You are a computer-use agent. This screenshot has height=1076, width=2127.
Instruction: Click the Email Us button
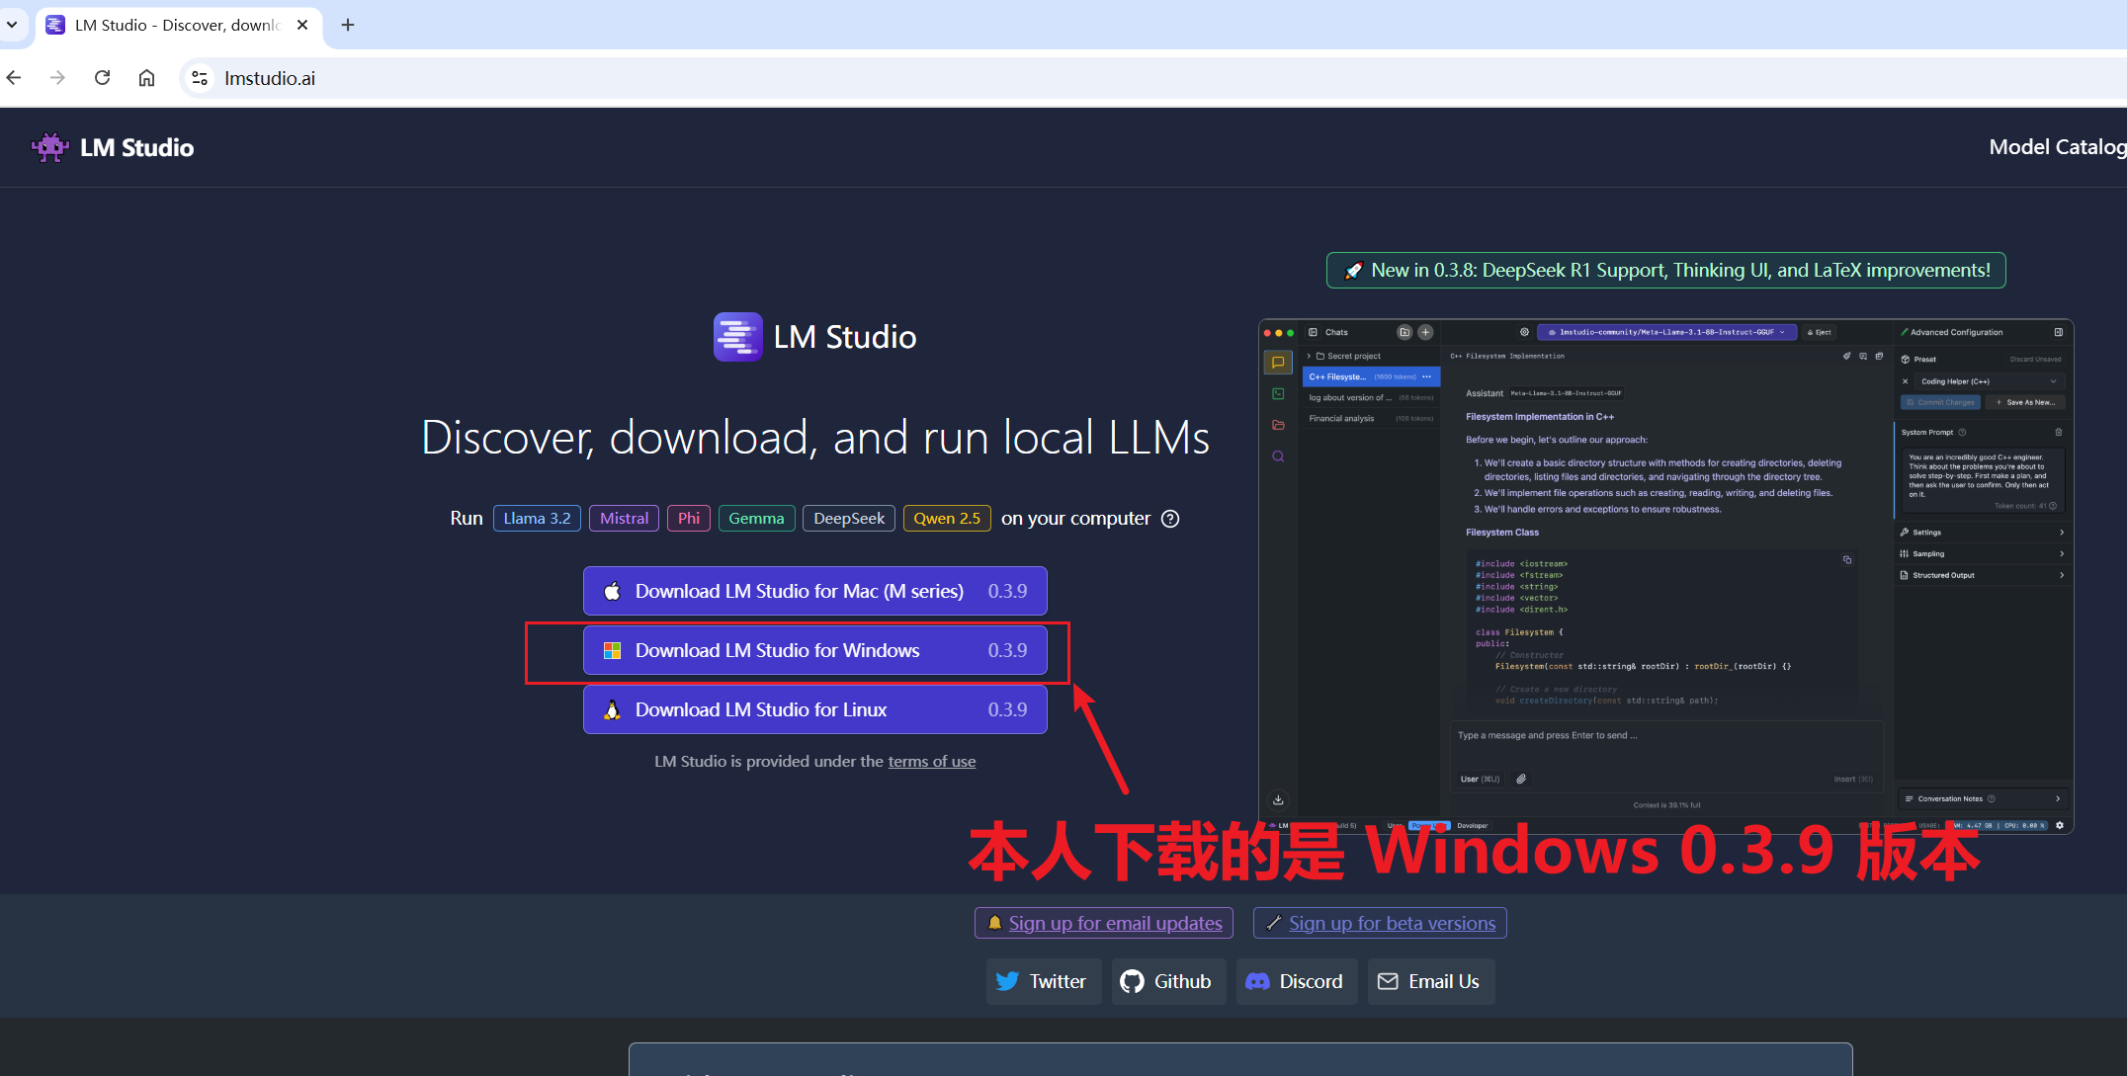click(x=1431, y=981)
